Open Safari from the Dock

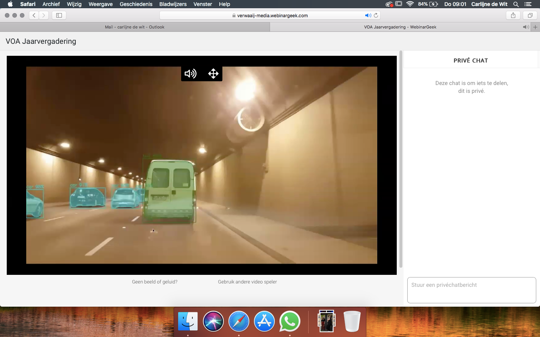239,321
